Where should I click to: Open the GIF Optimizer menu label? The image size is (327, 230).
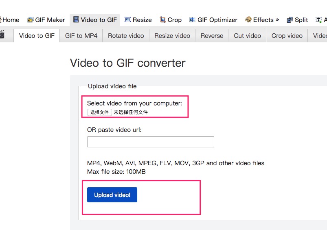coord(217,20)
